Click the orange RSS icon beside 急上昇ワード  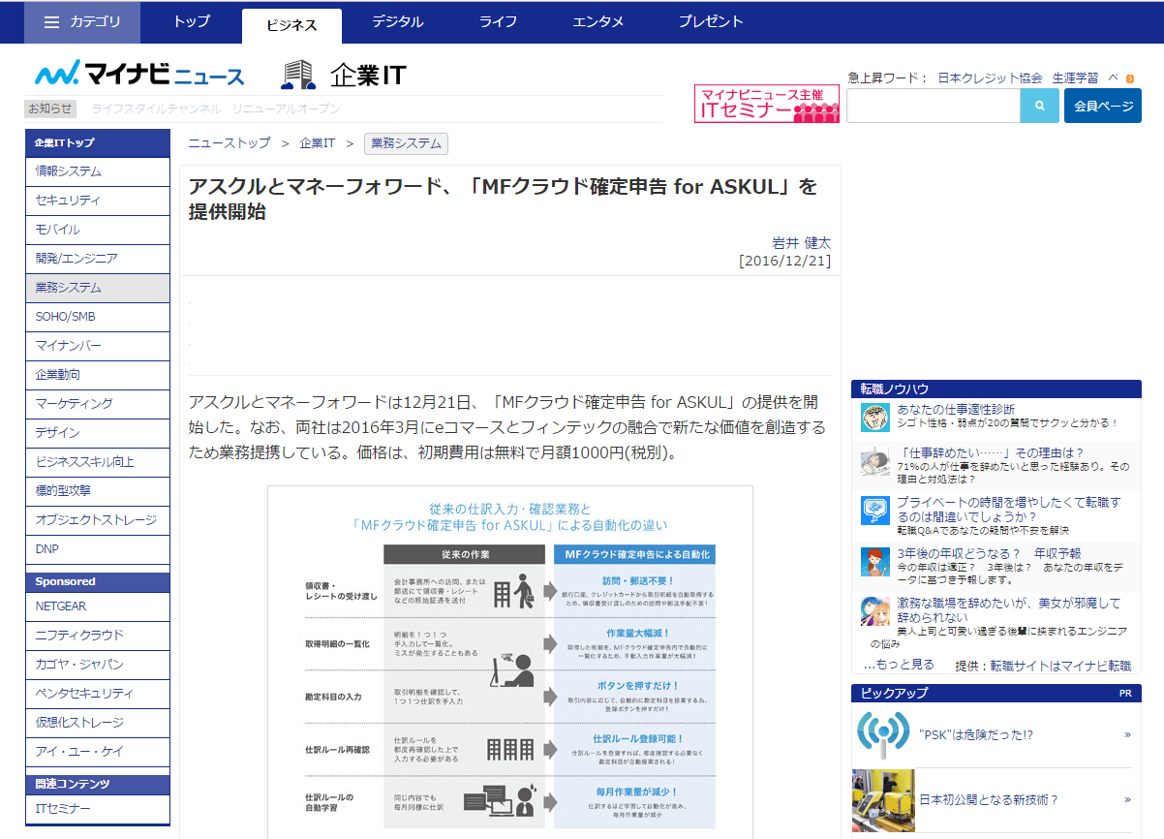click(x=1129, y=78)
